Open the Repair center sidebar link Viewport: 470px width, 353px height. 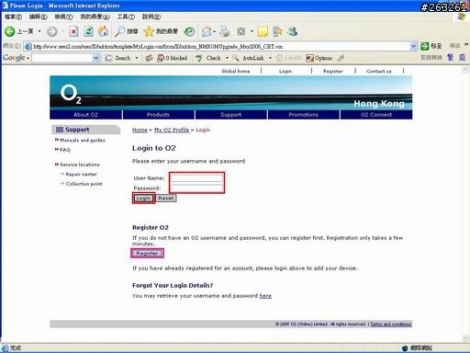pyautogui.click(x=81, y=174)
